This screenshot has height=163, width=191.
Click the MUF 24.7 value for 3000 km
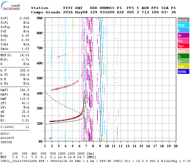coord(81,157)
